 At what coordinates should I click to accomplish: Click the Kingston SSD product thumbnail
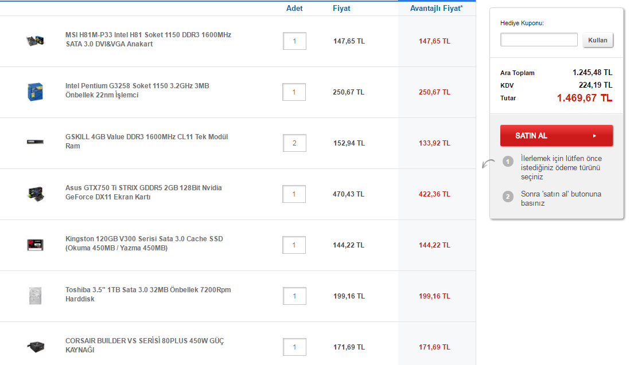pyautogui.click(x=35, y=245)
